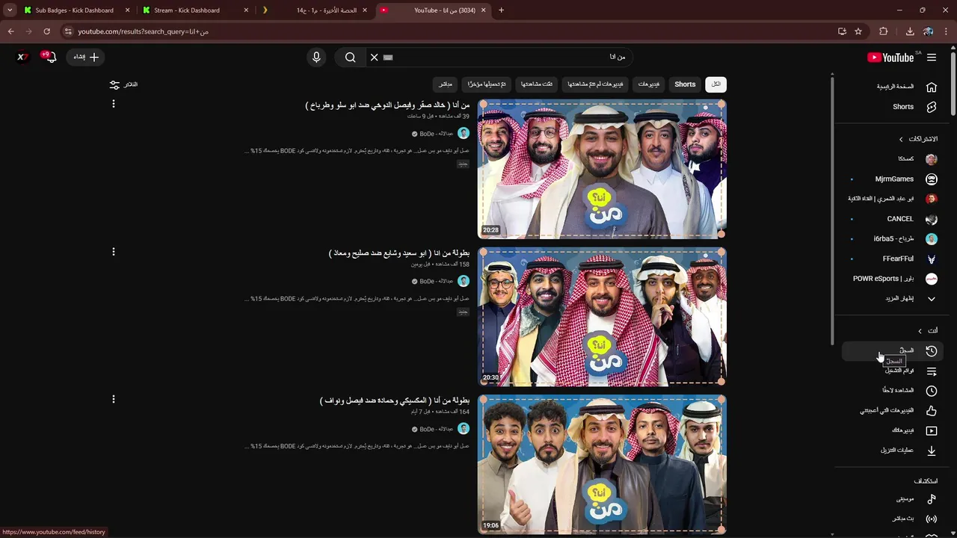Play the 20:30 video thumbnail
The width and height of the screenshot is (957, 538).
coord(602,317)
